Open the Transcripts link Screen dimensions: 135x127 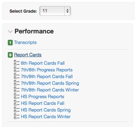(25, 43)
